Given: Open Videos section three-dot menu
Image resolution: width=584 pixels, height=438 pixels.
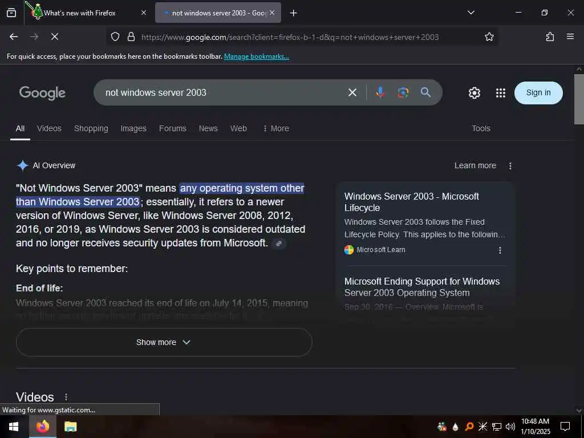Looking at the screenshot, I should click(66, 397).
